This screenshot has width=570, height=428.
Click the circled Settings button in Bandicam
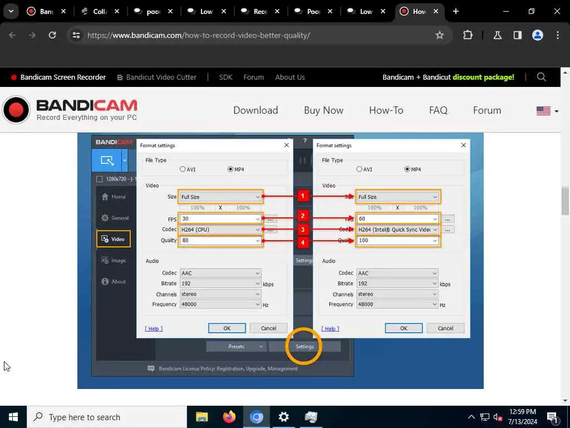[x=304, y=347]
